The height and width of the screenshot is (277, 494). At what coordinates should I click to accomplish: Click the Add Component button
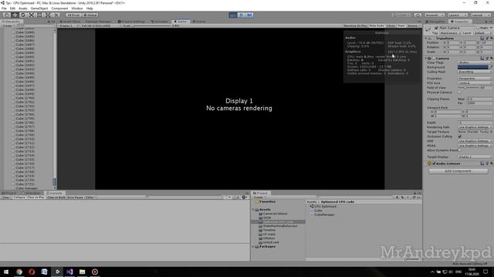click(458, 171)
